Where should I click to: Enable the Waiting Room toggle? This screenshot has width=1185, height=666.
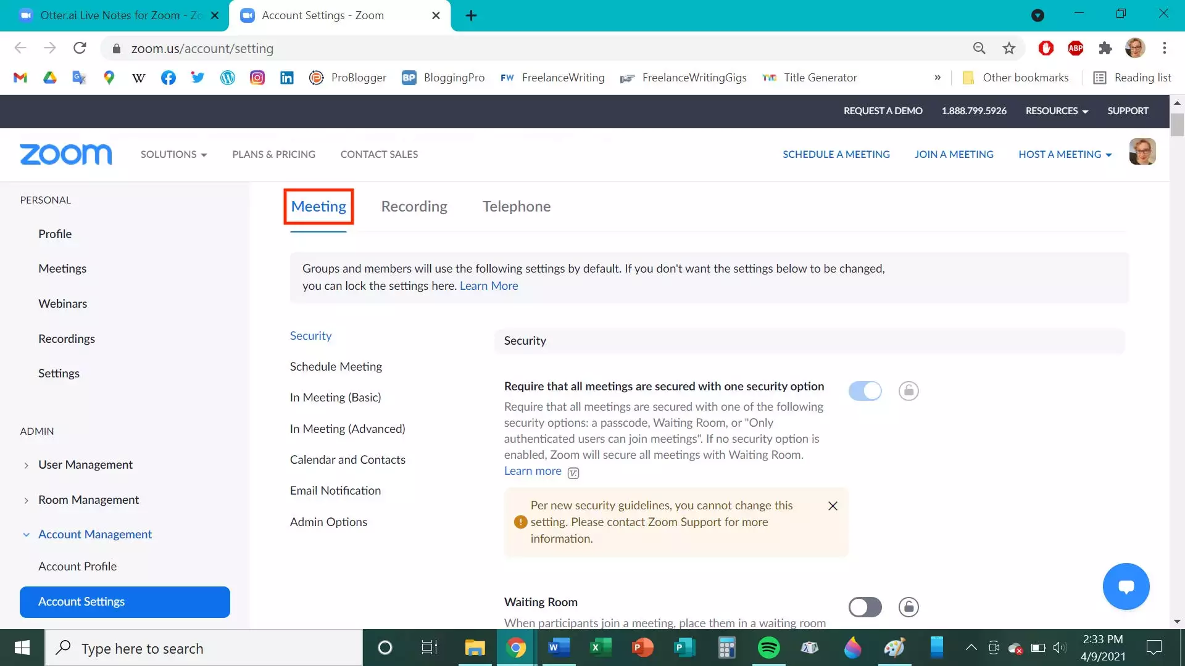coord(865,607)
